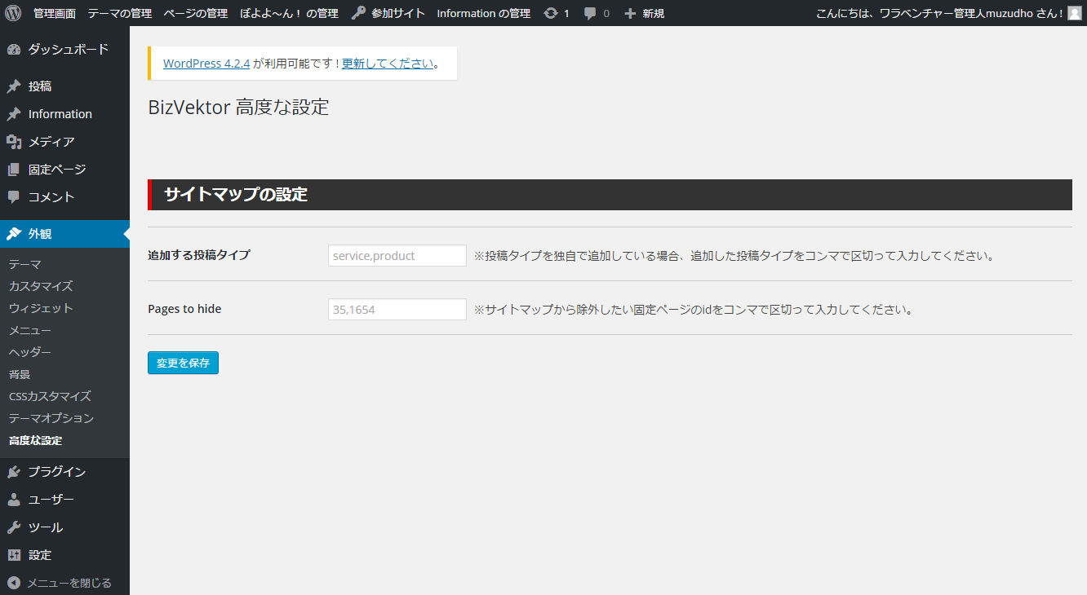Open ぽよよ～ん！の管理 in the admin bar

tap(290, 13)
